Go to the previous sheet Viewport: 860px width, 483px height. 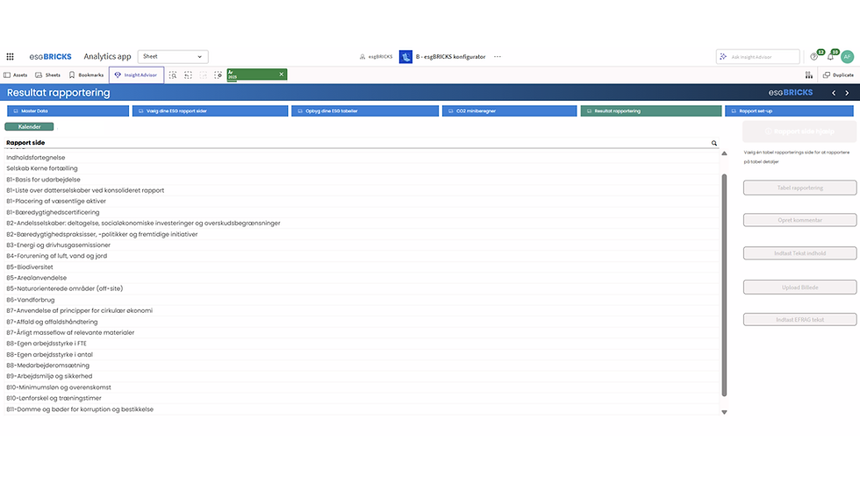pyautogui.click(x=834, y=93)
